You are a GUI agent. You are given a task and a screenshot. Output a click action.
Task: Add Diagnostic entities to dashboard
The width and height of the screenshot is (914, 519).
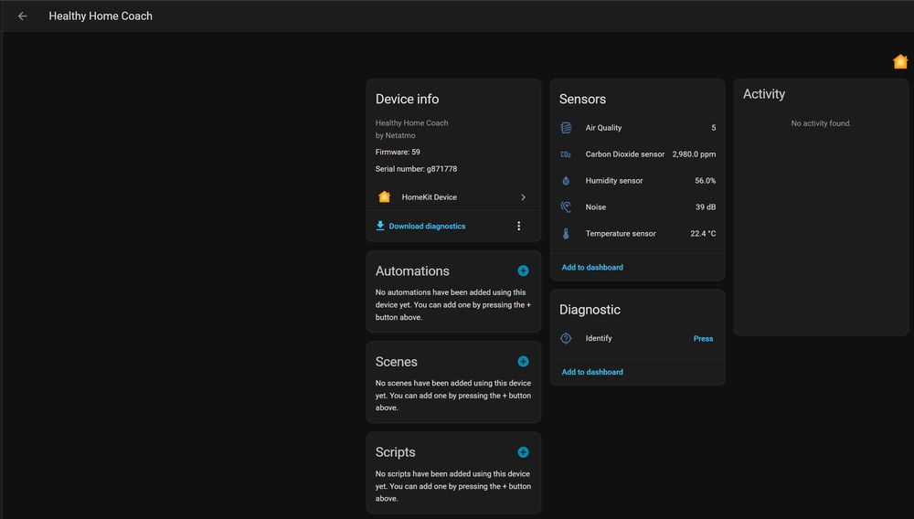[x=592, y=372]
